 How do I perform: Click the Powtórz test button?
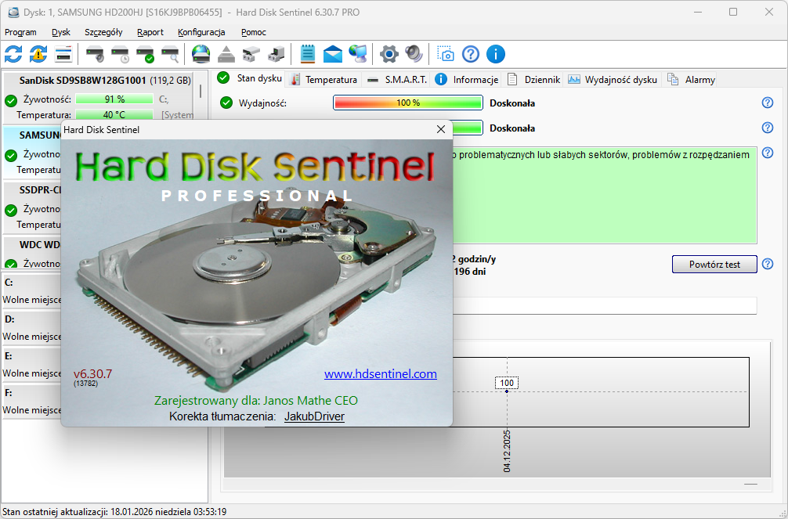pyautogui.click(x=714, y=265)
